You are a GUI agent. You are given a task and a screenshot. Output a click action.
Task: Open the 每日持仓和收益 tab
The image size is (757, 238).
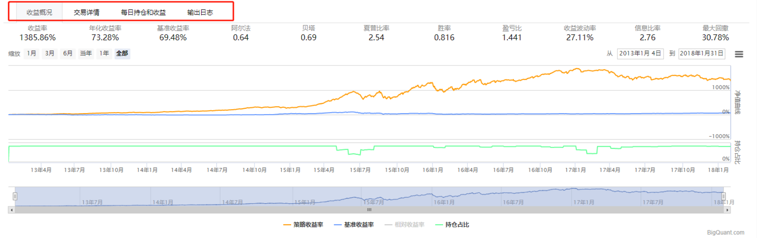click(143, 12)
